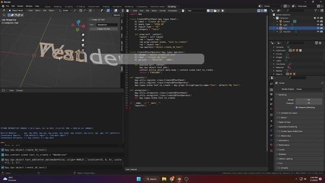Viewport: 325px width, 183px height.
Task: Click the outliner filter funnel icon
Action: [x=316, y=11]
